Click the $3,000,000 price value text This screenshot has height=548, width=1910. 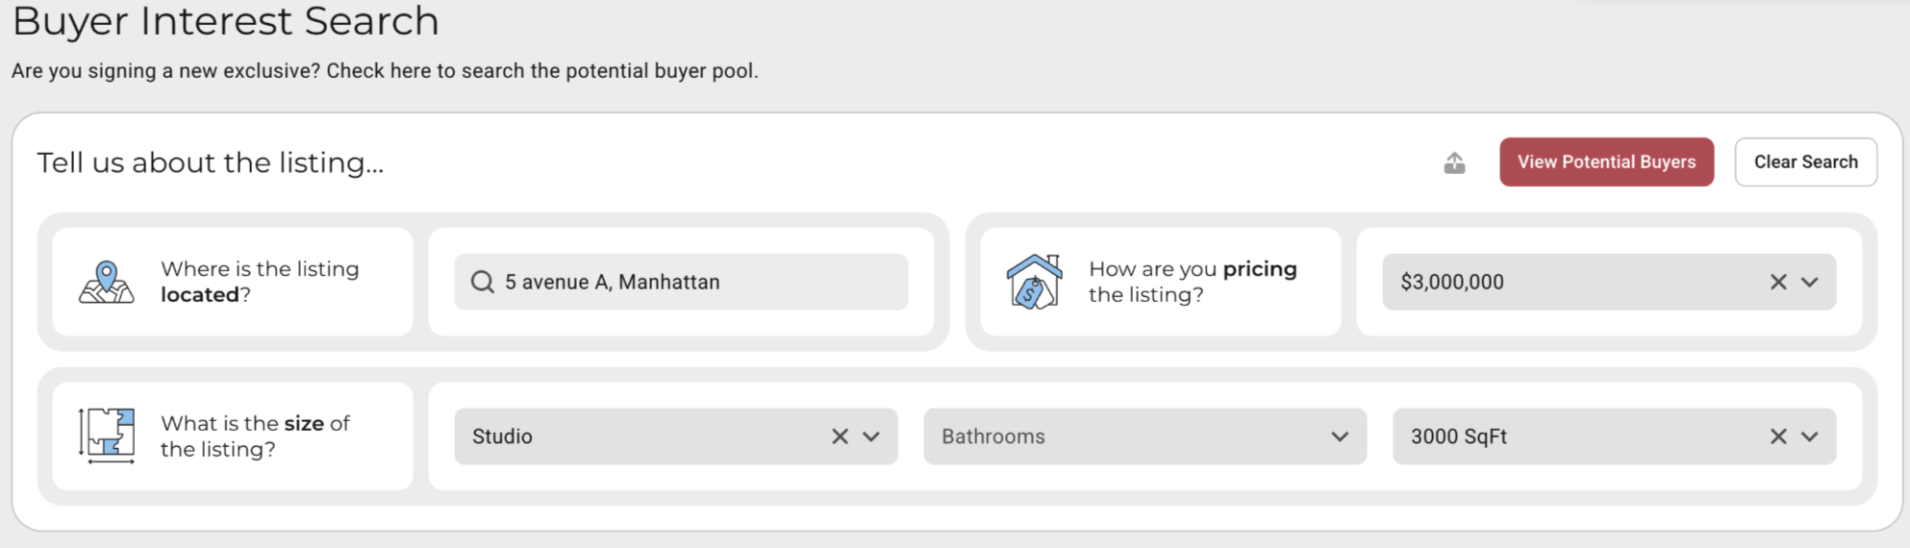[1452, 282]
